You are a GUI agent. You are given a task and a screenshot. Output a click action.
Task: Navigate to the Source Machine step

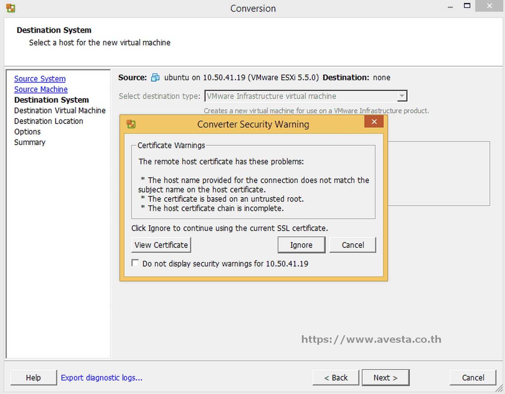(41, 89)
